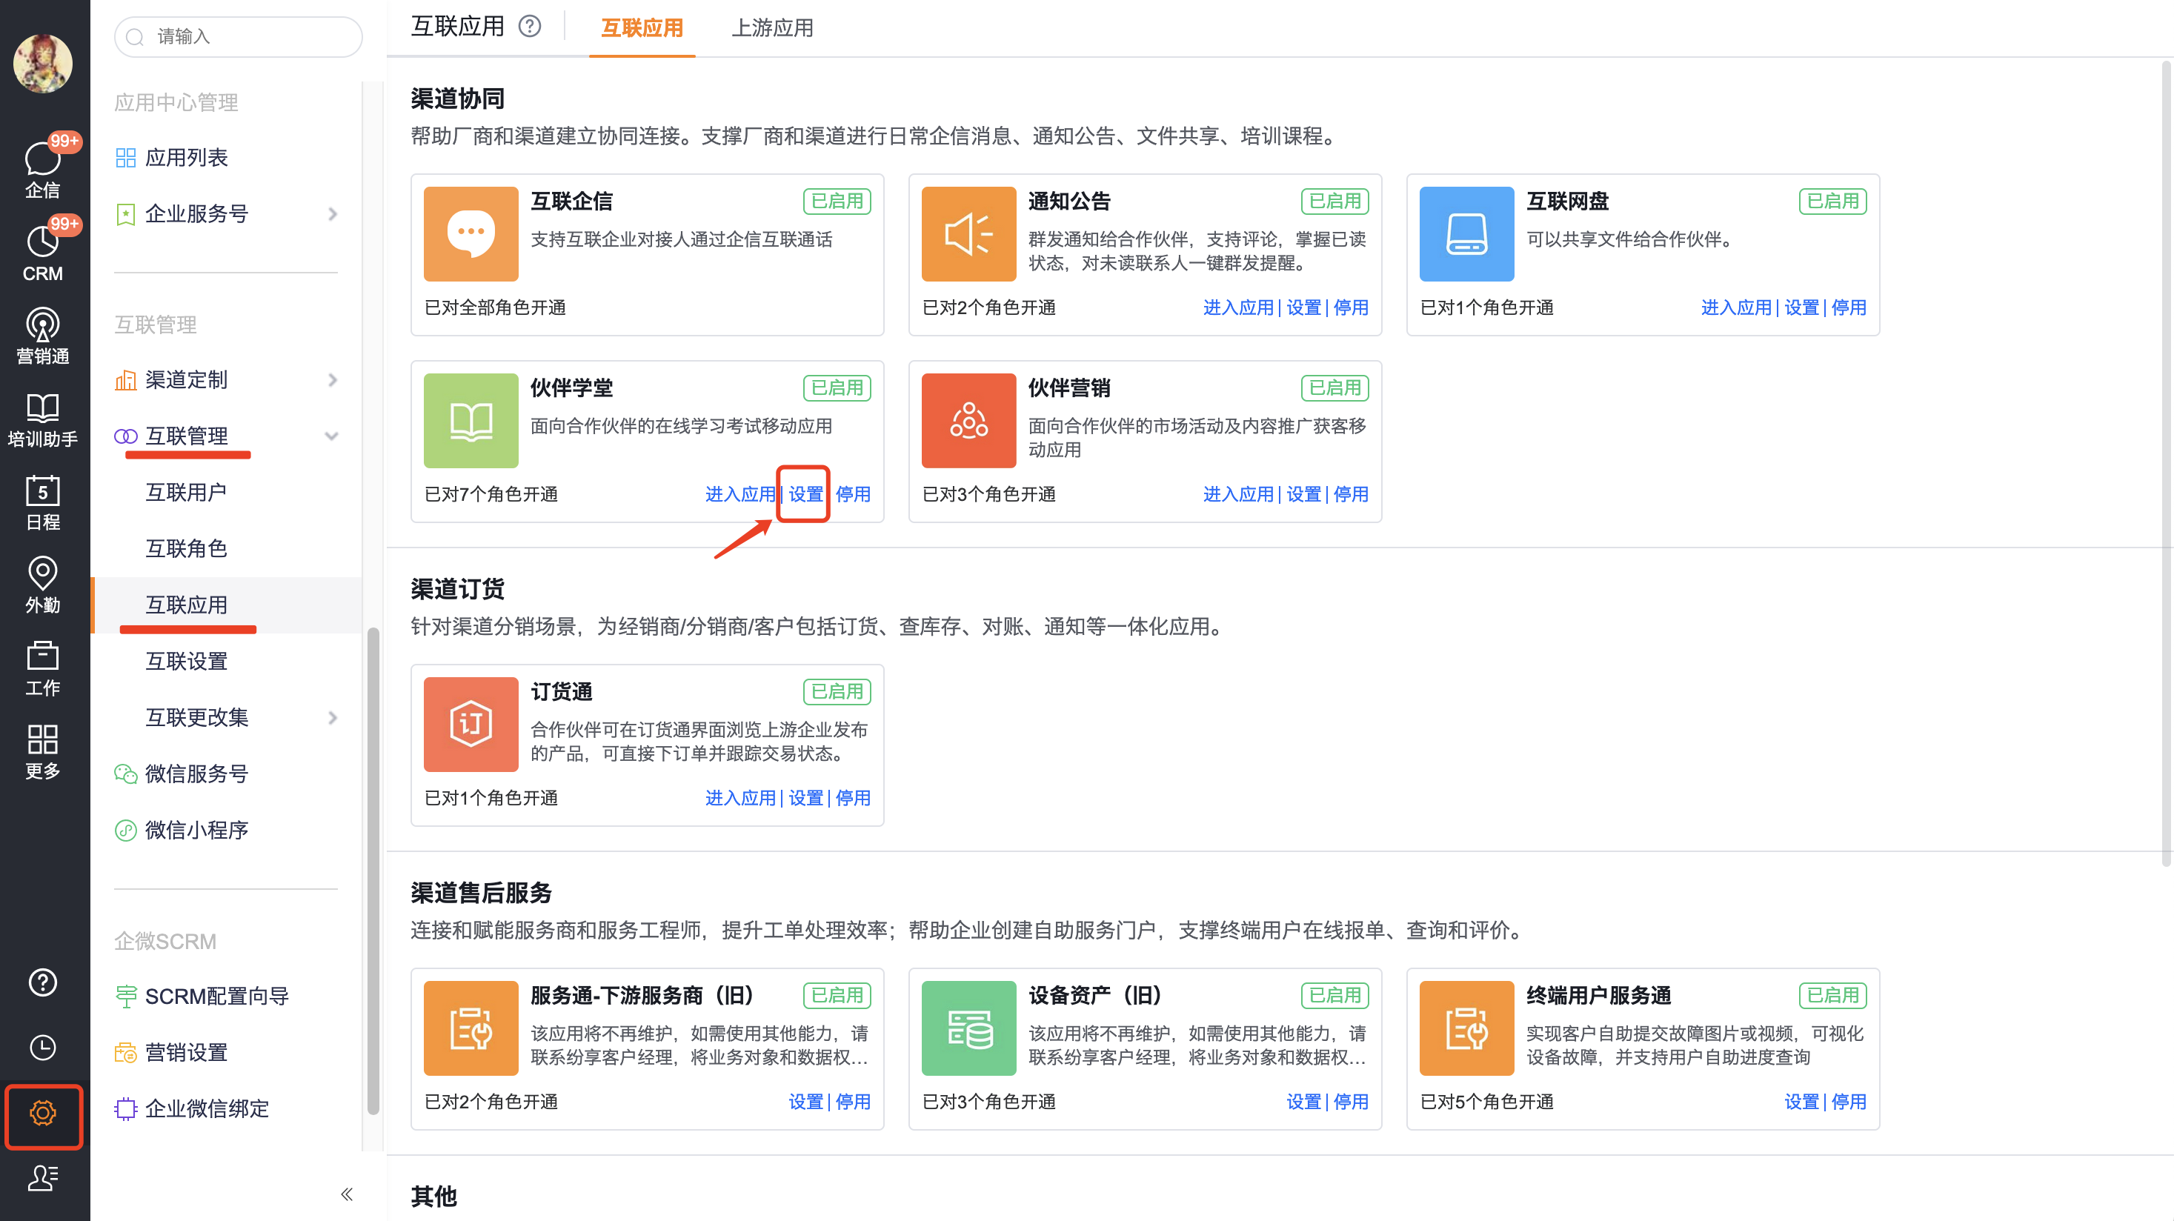Click 停用 for 互联网盘

coord(1849,307)
